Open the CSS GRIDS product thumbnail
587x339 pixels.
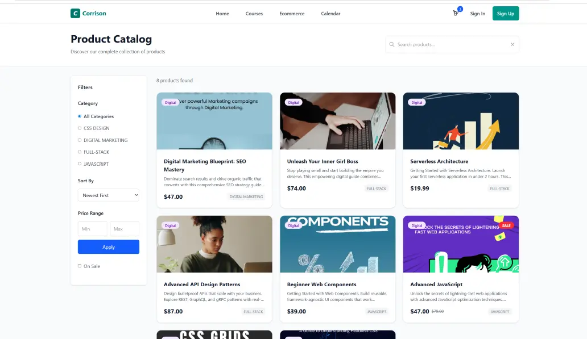tap(214, 334)
